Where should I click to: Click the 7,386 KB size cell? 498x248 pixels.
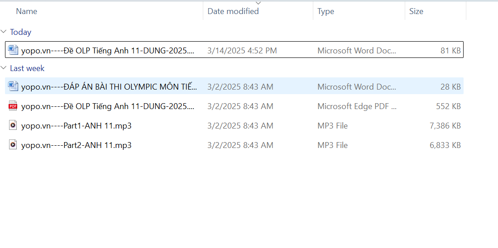[445, 126]
